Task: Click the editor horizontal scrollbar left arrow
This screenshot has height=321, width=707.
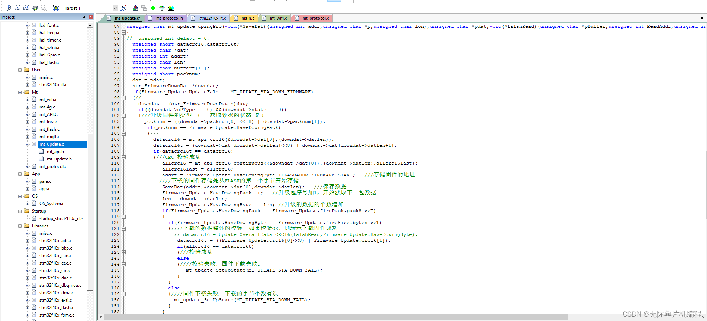Action: [x=101, y=317]
